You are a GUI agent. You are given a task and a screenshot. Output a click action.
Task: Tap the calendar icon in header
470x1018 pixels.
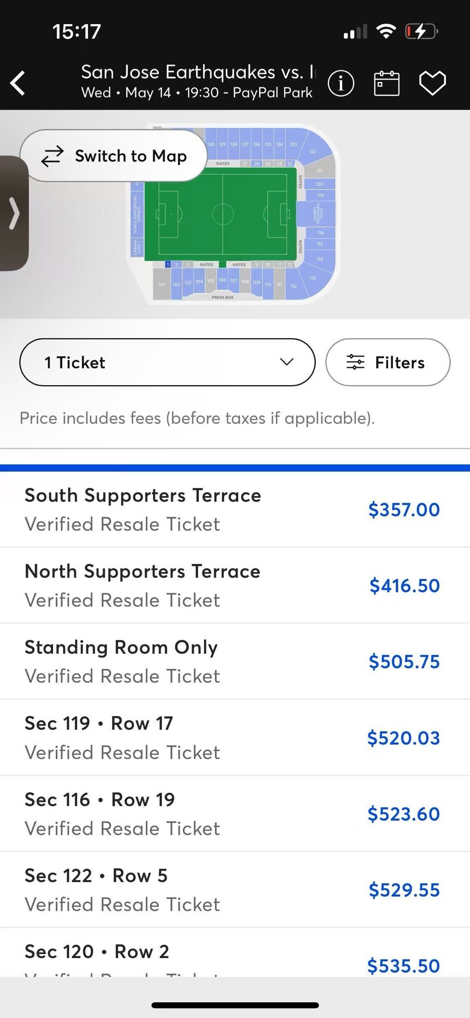pyautogui.click(x=386, y=83)
